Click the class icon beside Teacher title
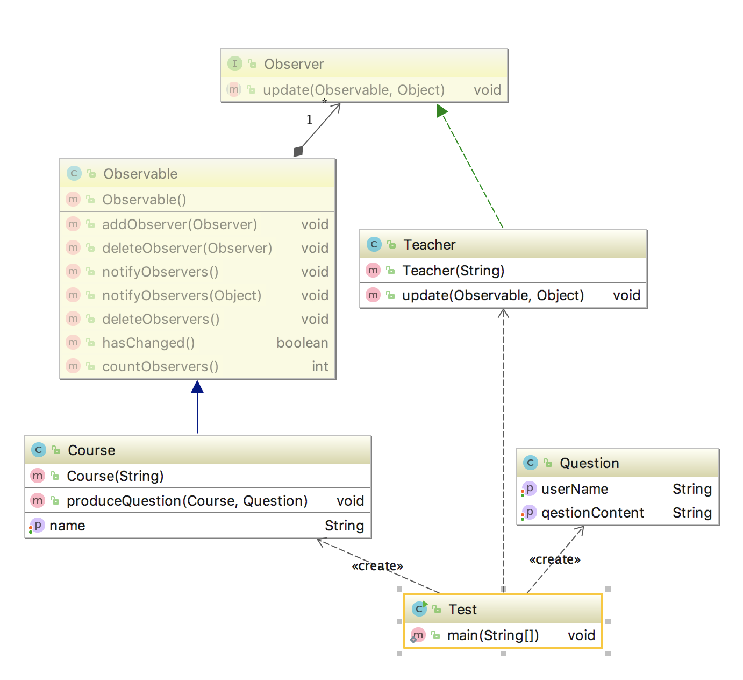 pyautogui.click(x=374, y=244)
